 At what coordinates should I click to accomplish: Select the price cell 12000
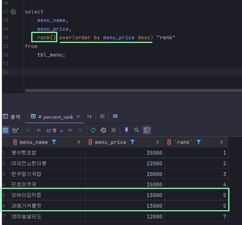pos(125,217)
